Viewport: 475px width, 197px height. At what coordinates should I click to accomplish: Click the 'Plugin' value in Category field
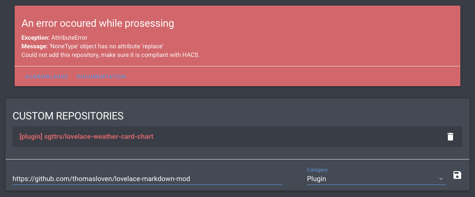coord(316,179)
